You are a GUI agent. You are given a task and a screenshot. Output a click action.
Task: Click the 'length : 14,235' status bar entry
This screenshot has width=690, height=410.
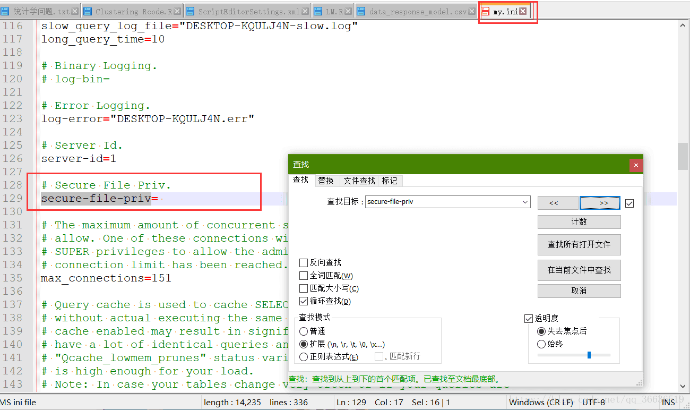tap(232, 402)
